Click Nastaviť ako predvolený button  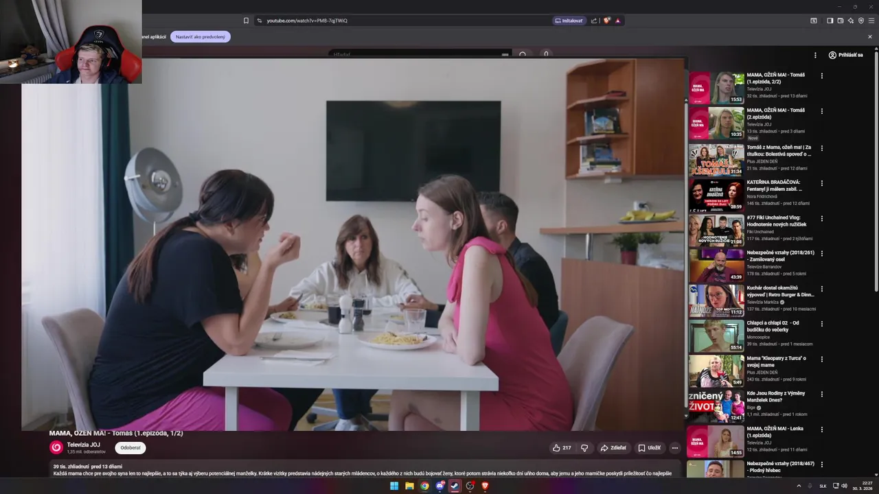(x=201, y=37)
